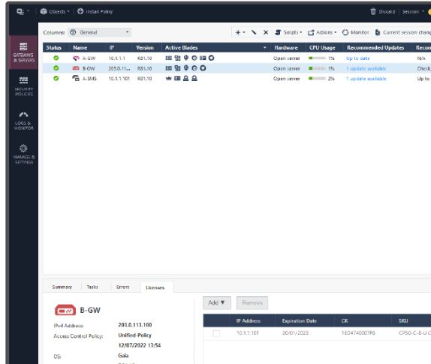This screenshot has height=364, width=431.
Task: Click the edit pencil icon
Action: point(254,32)
